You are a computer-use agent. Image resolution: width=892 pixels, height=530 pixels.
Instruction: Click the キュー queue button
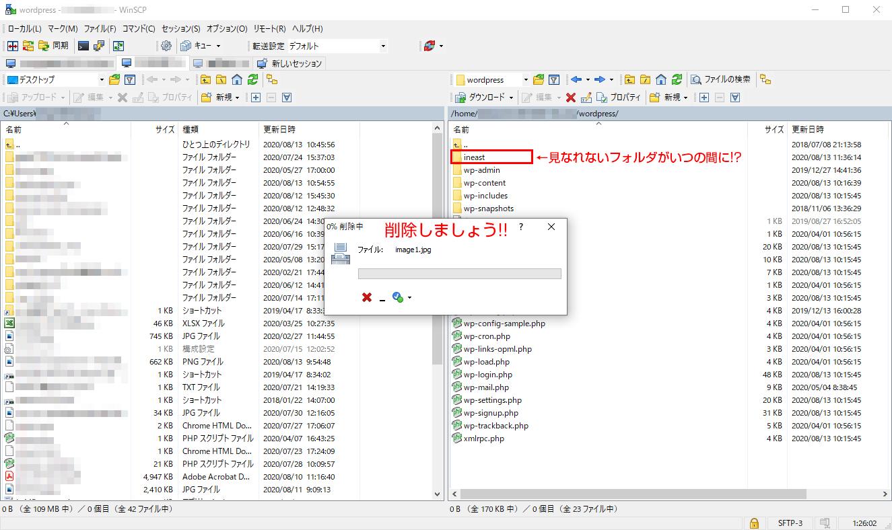pyautogui.click(x=196, y=46)
